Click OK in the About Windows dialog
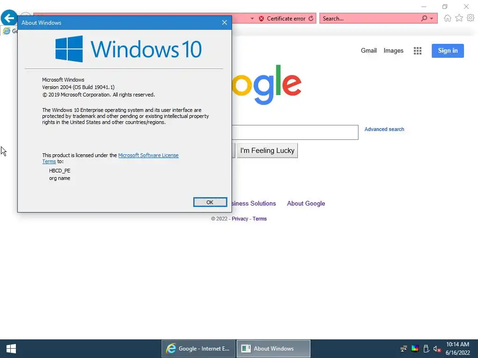This screenshot has width=478, height=358. (210, 202)
